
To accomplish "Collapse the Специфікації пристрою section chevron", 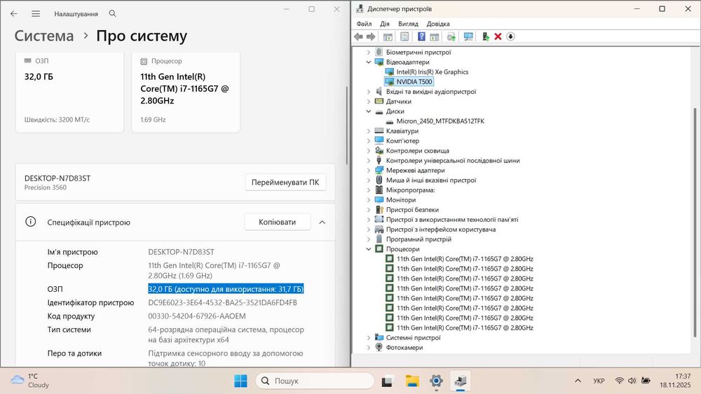I will click(x=322, y=223).
